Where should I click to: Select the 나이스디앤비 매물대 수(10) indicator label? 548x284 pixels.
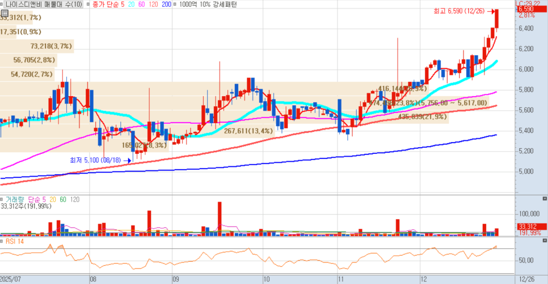coord(44,5)
